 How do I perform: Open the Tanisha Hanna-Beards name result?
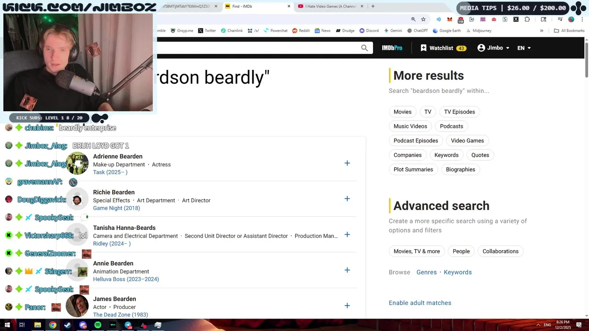124,228
